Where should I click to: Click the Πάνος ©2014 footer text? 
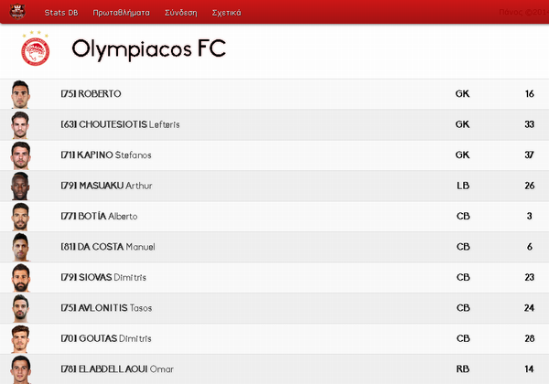pos(523,12)
